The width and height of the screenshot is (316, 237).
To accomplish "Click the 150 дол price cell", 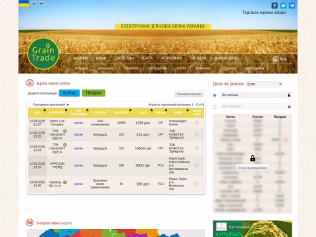I will click(143, 184).
